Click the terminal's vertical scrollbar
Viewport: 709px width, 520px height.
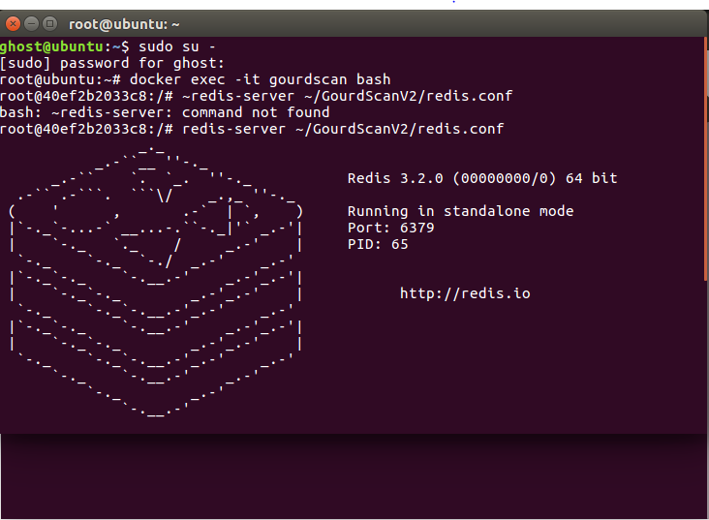[706, 158]
